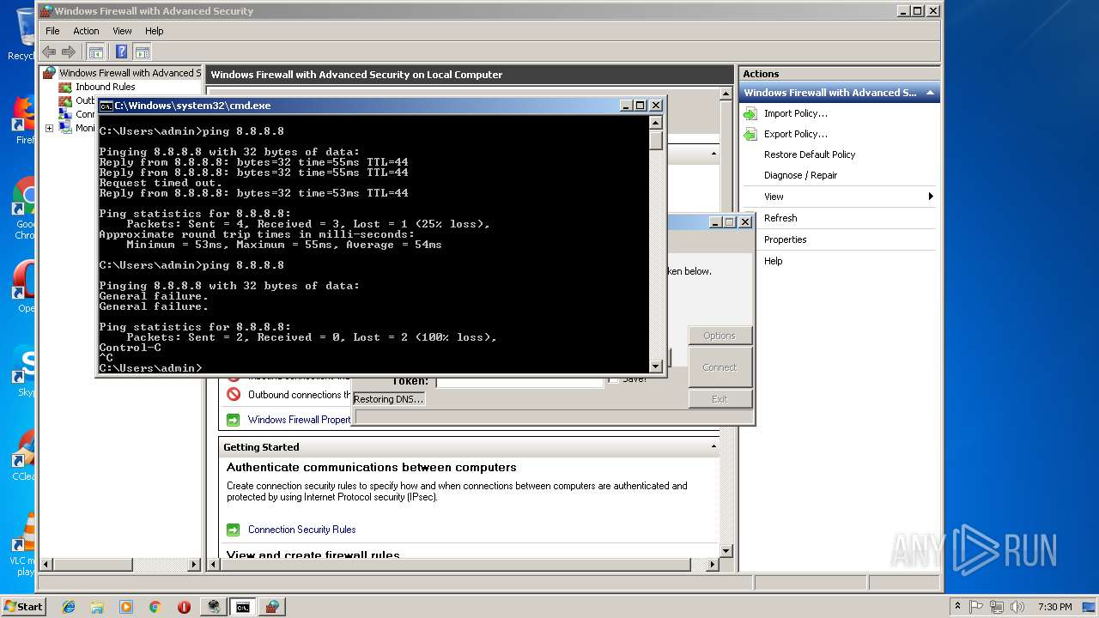Click the Connect button in the dialog

720,367
